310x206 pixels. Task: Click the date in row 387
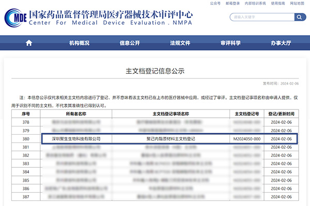(282, 197)
